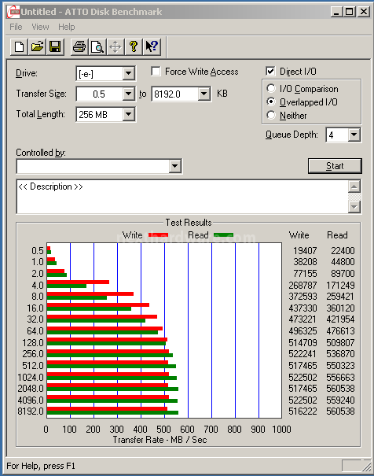Click the four-arrow move toolbar icon
This screenshot has height=476, width=374.
pyautogui.click(x=115, y=47)
